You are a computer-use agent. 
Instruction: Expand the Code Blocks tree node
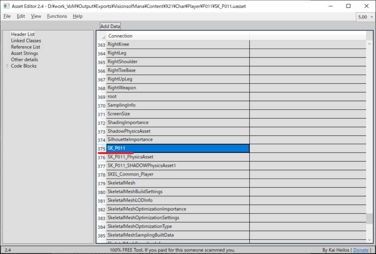pos(7,66)
